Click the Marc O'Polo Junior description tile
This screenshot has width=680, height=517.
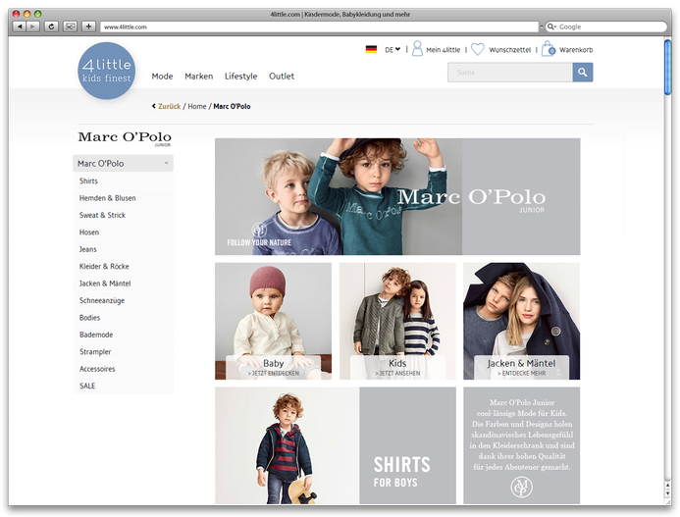click(x=521, y=445)
